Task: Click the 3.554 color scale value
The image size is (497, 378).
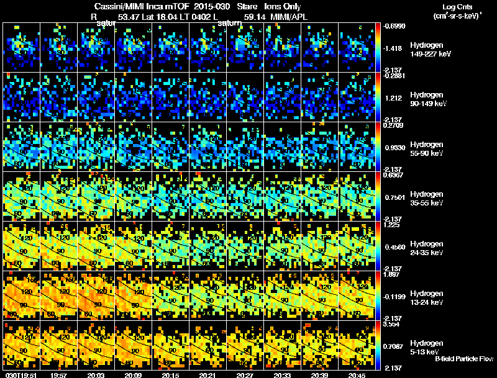Action: 391,324
